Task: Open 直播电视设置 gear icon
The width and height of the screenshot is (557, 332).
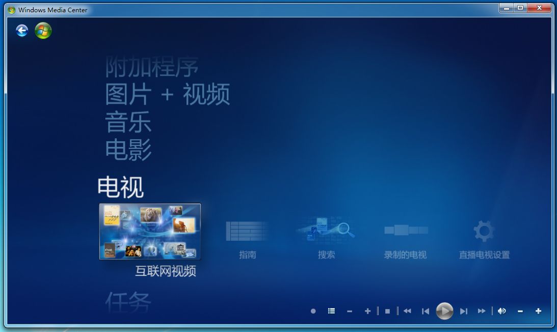Action: pyautogui.click(x=484, y=231)
